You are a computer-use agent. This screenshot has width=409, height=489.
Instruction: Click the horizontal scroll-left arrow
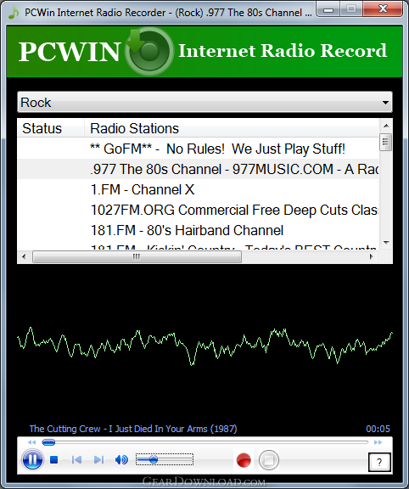point(24,256)
